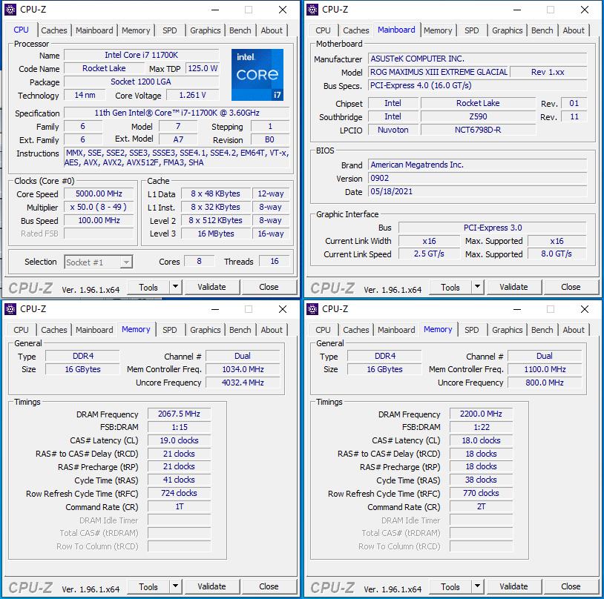This screenshot has height=599, width=604.
Task: Click BIOS version value '0902'
Action: pyautogui.click(x=478, y=178)
